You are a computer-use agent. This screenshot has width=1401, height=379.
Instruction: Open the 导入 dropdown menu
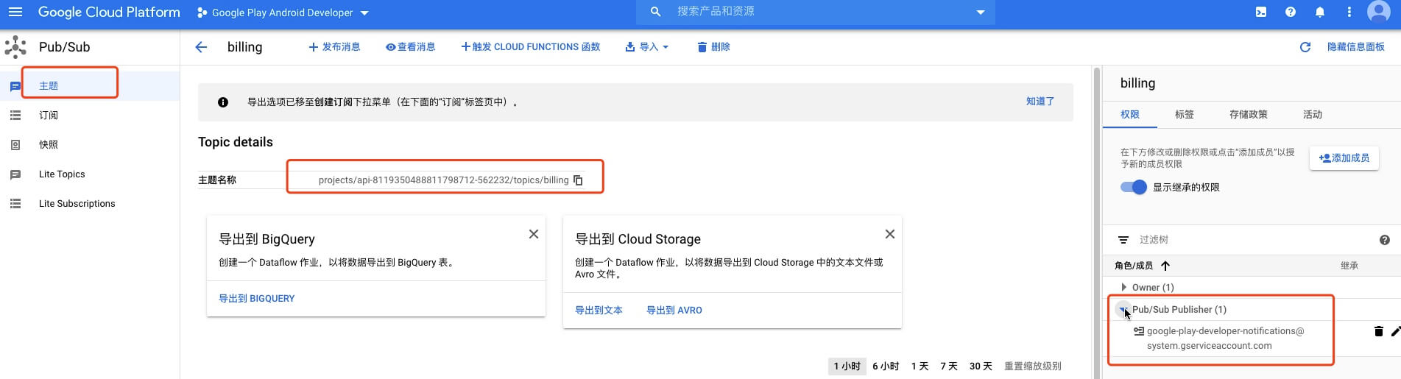click(647, 47)
